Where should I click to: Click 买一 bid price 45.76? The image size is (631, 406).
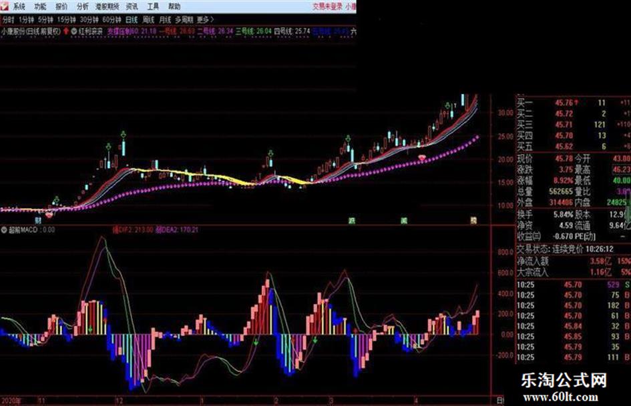(x=564, y=103)
